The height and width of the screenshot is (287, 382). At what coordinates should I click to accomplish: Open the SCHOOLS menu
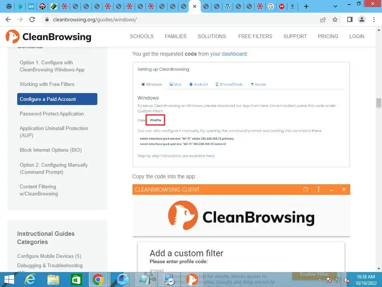point(141,36)
